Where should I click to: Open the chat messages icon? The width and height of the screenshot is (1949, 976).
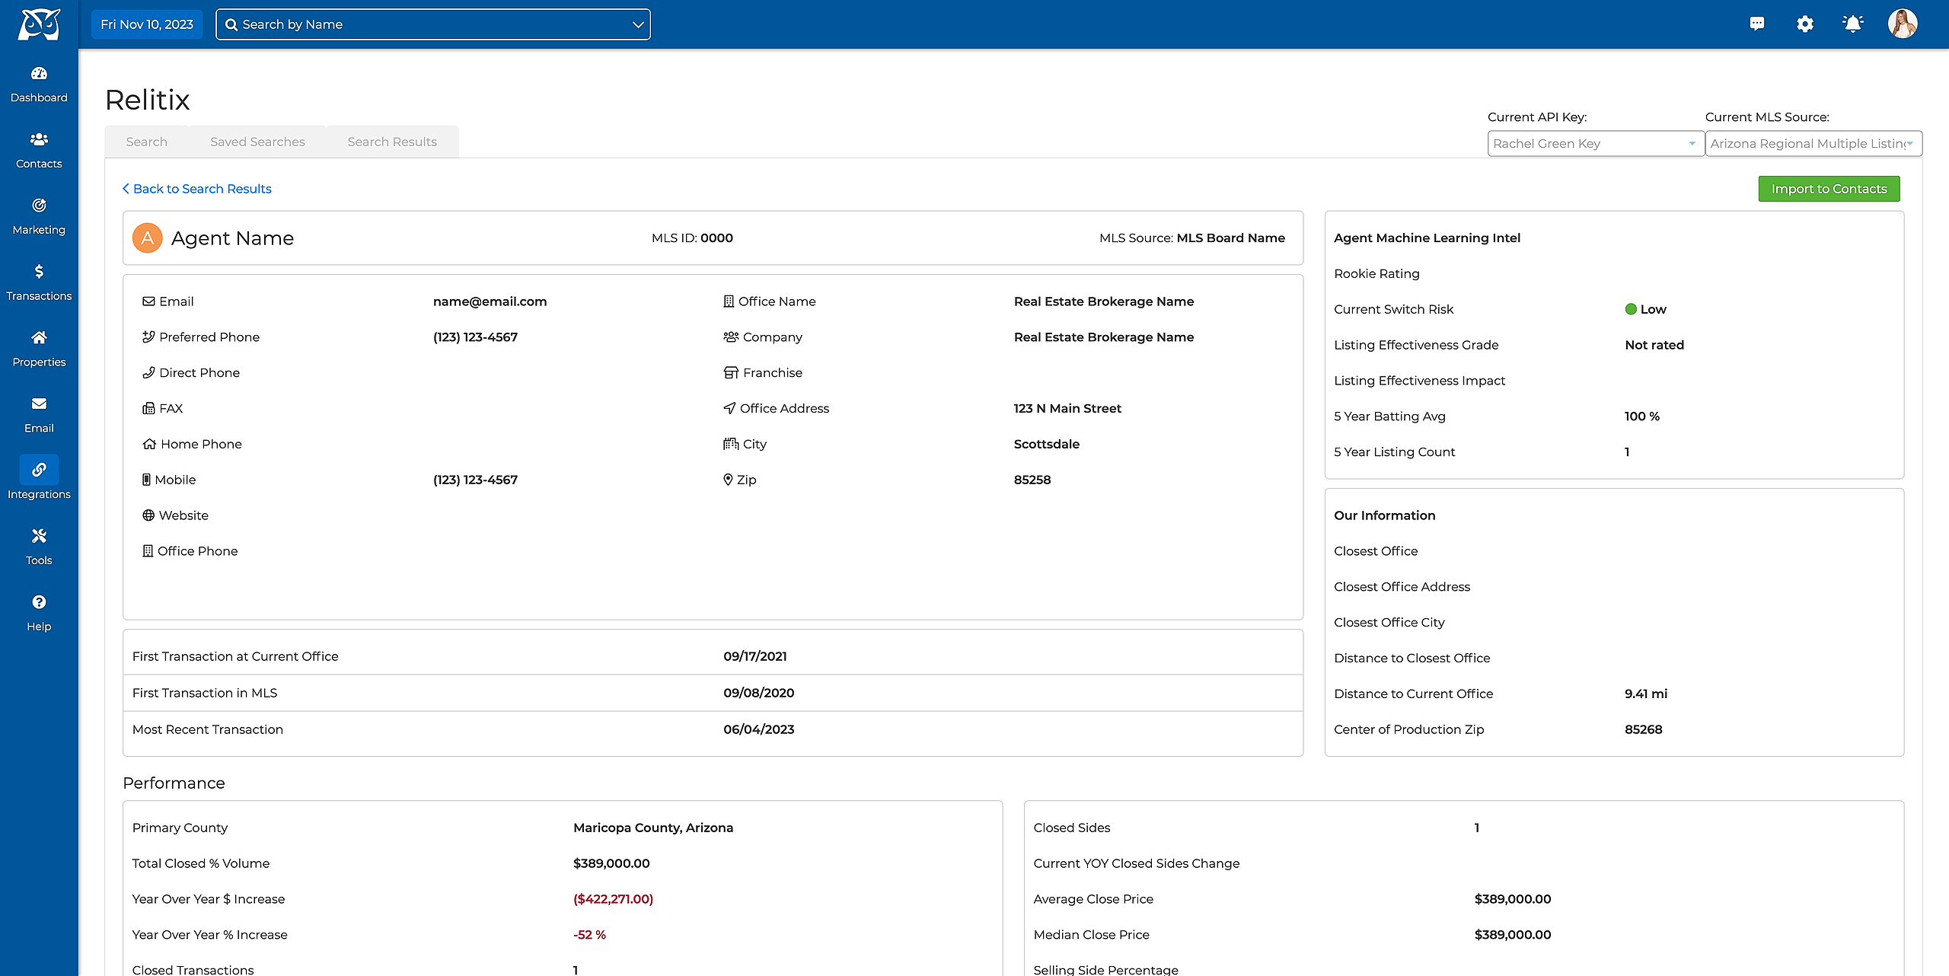pos(1757,24)
